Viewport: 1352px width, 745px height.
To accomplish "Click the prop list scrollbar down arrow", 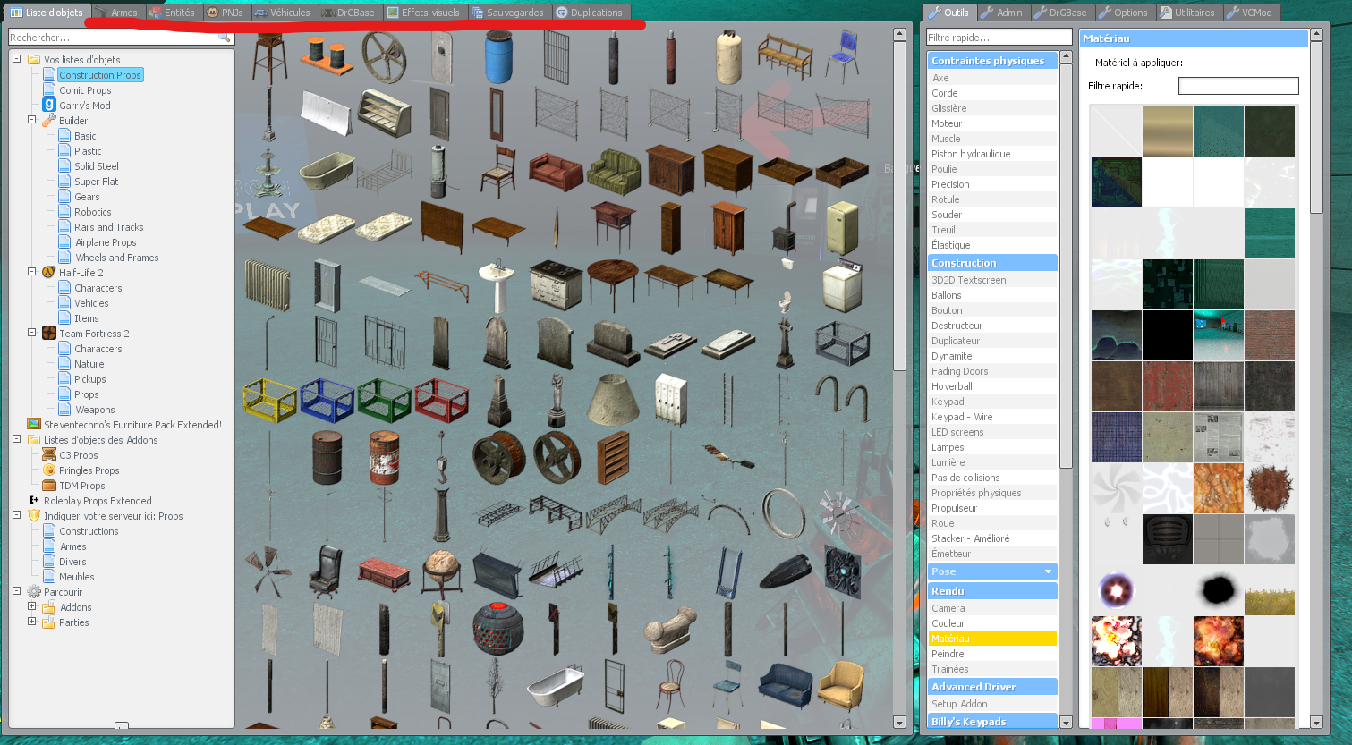I will click(x=899, y=723).
